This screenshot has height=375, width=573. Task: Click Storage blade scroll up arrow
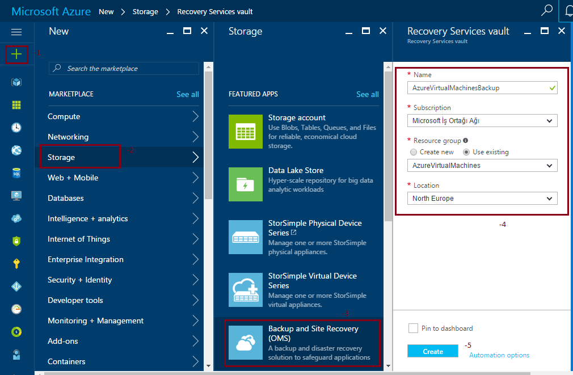pyautogui.click(x=388, y=68)
